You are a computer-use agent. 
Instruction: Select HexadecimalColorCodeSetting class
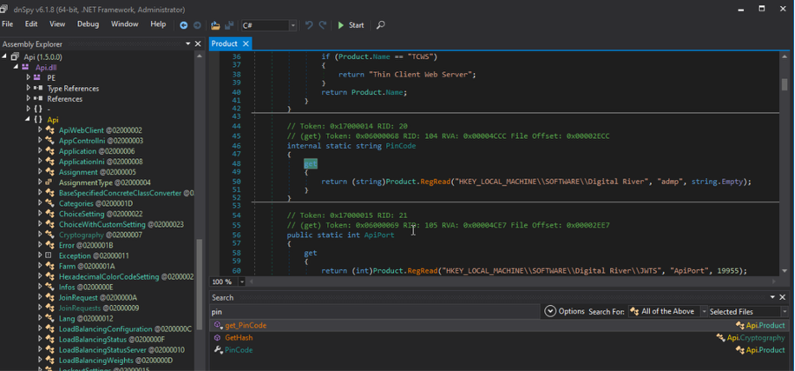pyautogui.click(x=127, y=277)
